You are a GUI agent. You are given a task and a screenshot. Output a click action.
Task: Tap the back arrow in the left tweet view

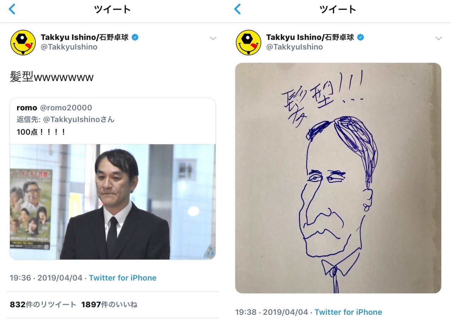tap(12, 9)
